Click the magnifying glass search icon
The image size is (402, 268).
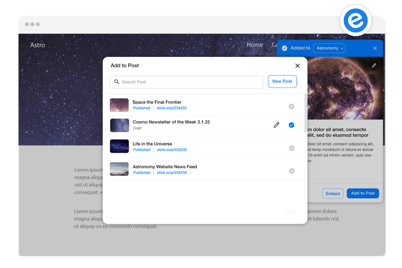(117, 82)
